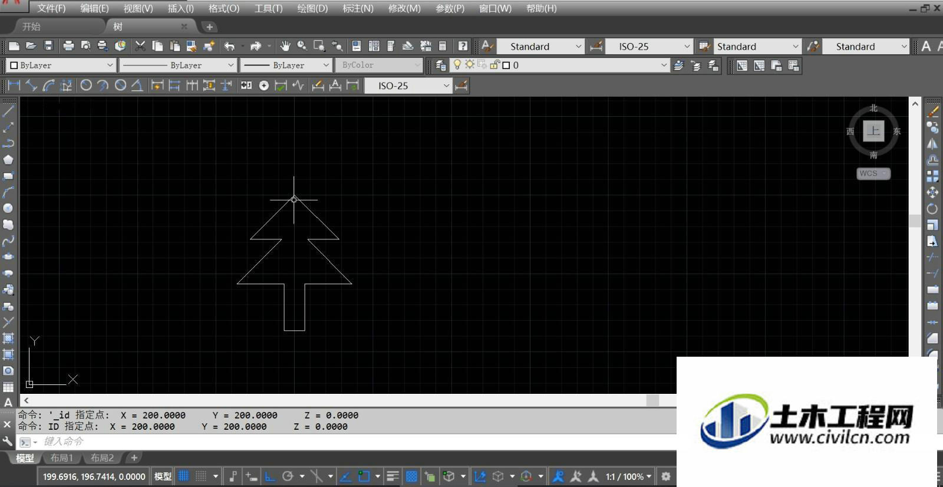
Task: Click the Plot printer icon
Action: pos(68,46)
